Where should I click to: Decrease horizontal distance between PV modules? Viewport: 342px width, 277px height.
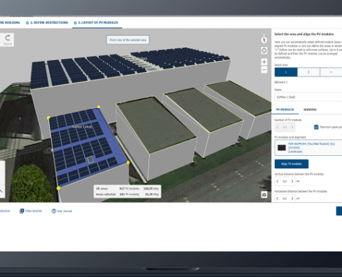pyautogui.click(x=278, y=199)
